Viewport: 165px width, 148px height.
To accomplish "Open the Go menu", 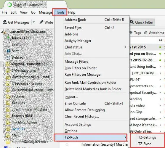I will (x=33, y=12).
